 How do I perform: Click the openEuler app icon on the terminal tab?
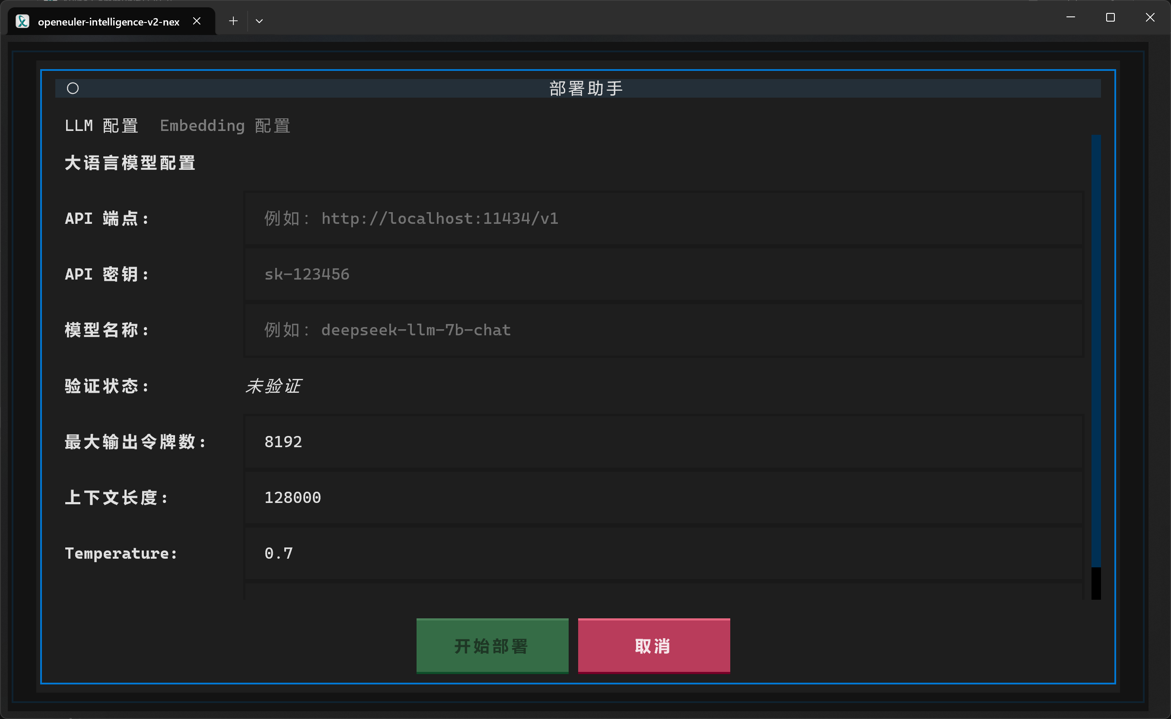tap(22, 21)
